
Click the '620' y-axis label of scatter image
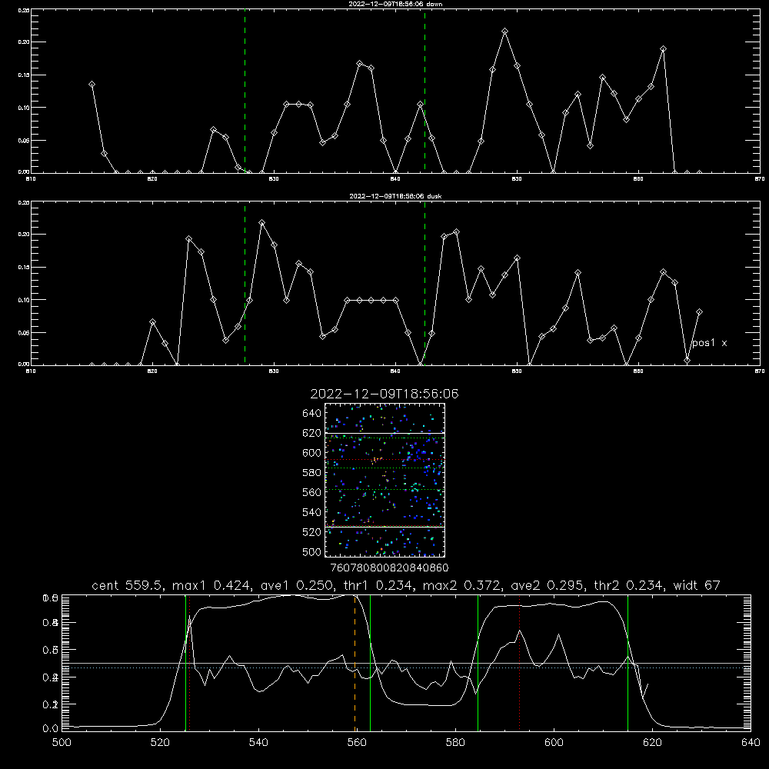tap(311, 433)
